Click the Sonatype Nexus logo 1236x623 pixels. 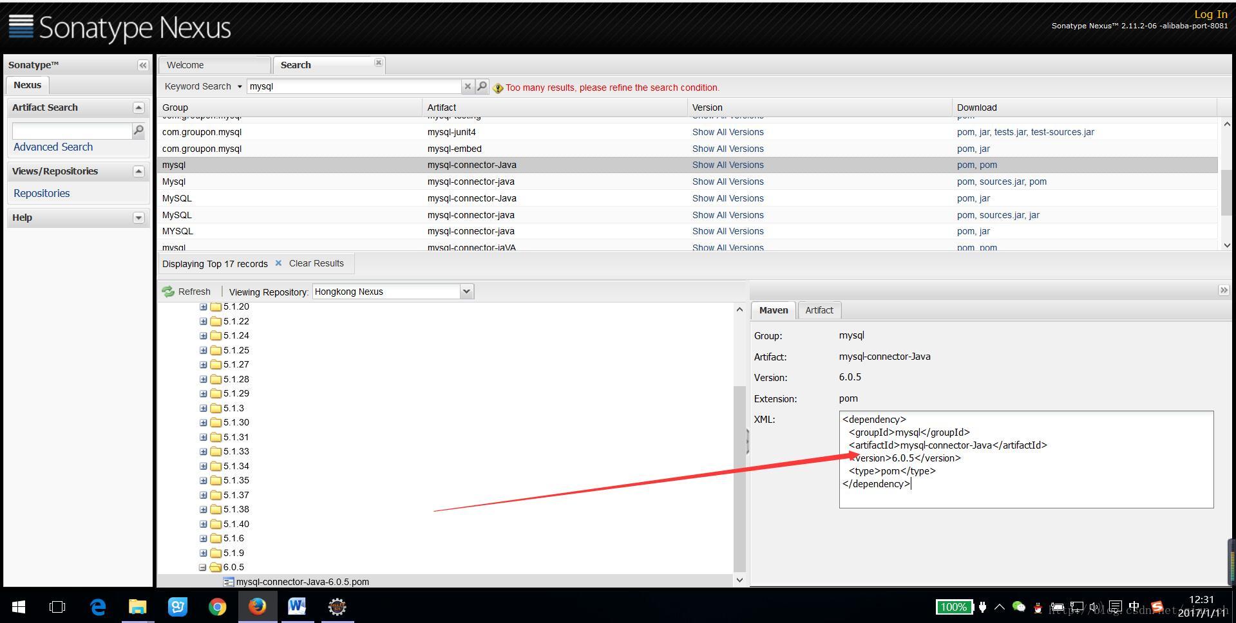point(120,27)
